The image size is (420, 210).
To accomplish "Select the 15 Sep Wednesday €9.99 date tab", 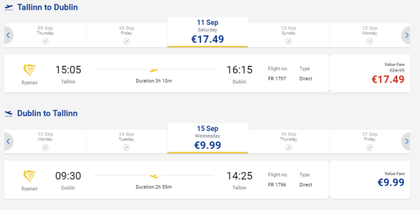I will 207,138.
